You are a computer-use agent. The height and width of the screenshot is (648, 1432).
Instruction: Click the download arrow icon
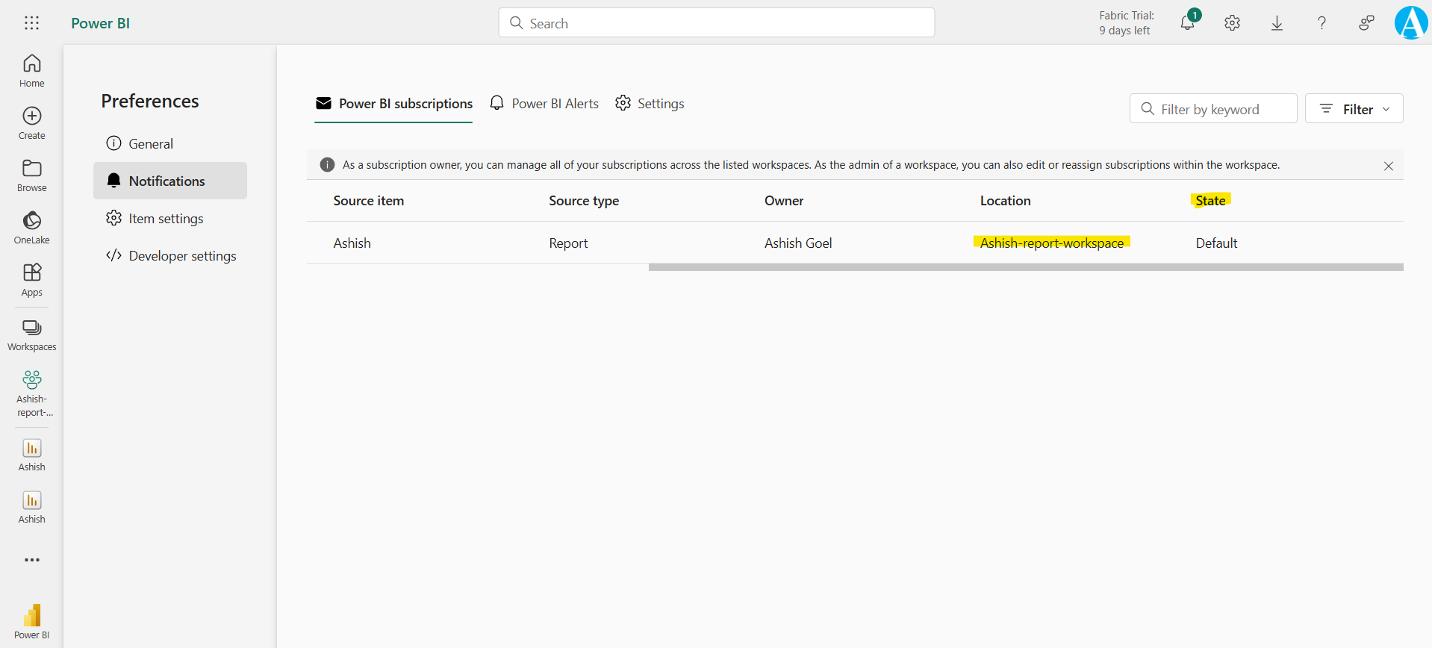tap(1277, 23)
